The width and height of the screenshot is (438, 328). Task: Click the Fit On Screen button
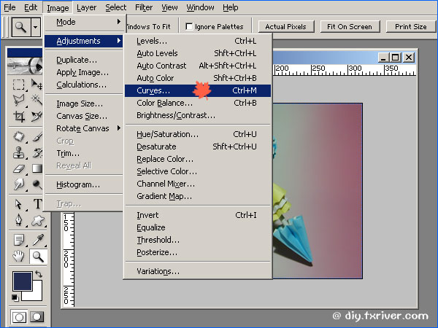pos(350,26)
